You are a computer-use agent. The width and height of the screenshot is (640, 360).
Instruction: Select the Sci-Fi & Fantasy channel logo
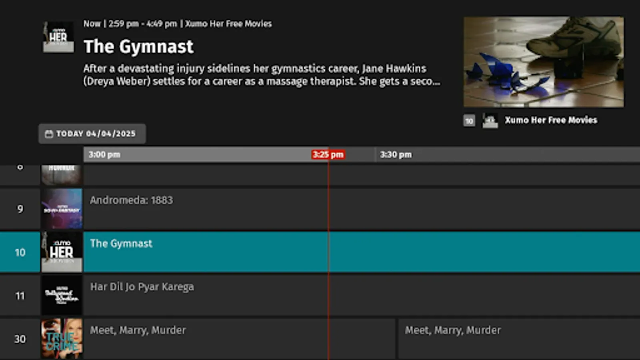pyautogui.click(x=62, y=208)
